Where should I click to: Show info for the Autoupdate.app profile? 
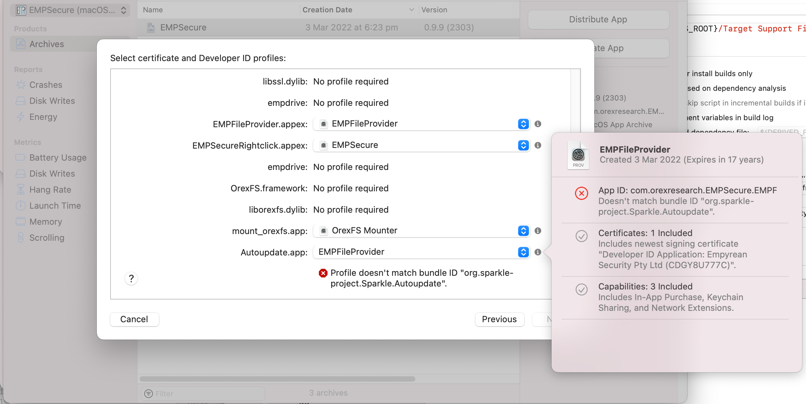538,252
